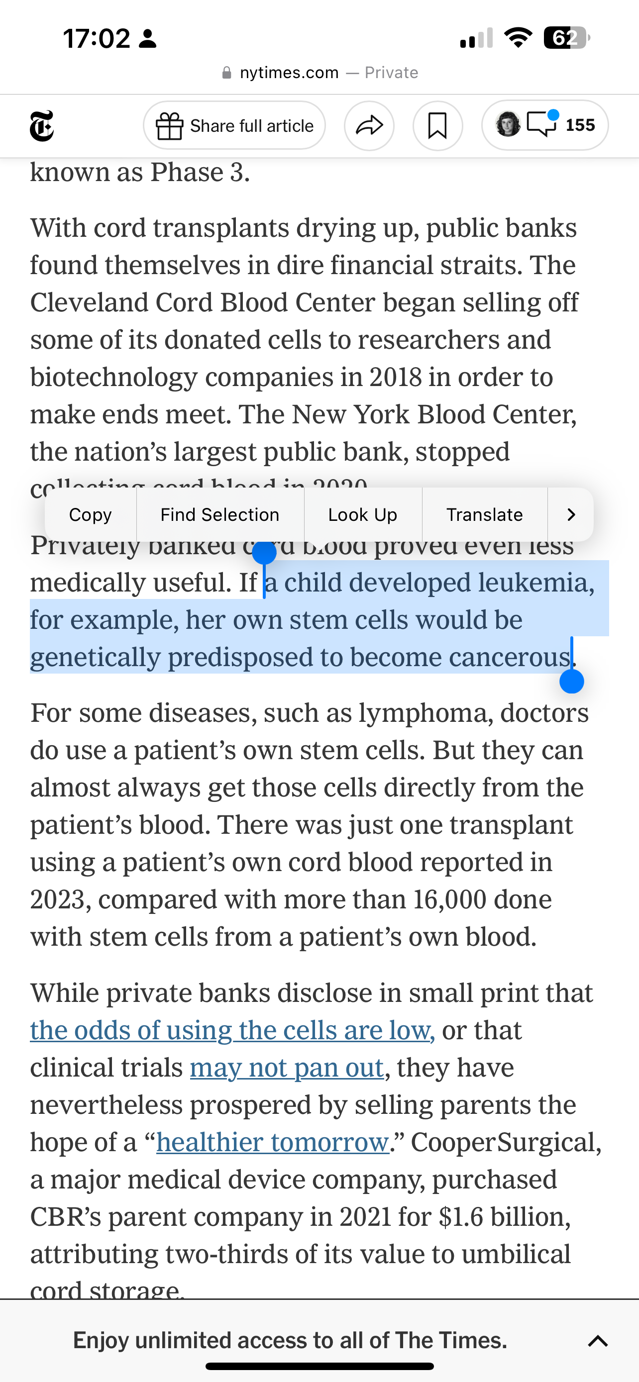This screenshot has width=639, height=1382.
Task: Tap the profile avatar picture
Action: [x=508, y=124]
